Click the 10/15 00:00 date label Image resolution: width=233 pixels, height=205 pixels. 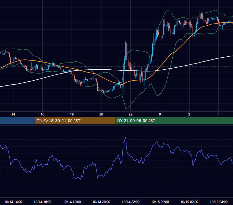click(160, 202)
